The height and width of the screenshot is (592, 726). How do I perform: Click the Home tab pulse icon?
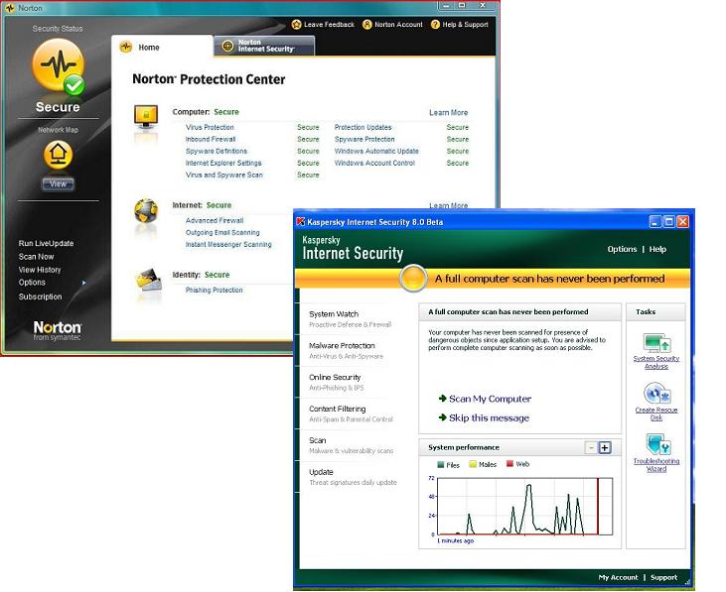point(125,47)
